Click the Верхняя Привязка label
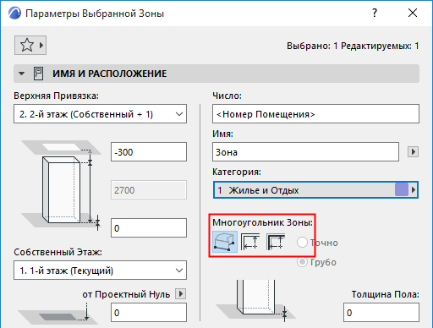The image size is (433, 328). tap(56, 96)
